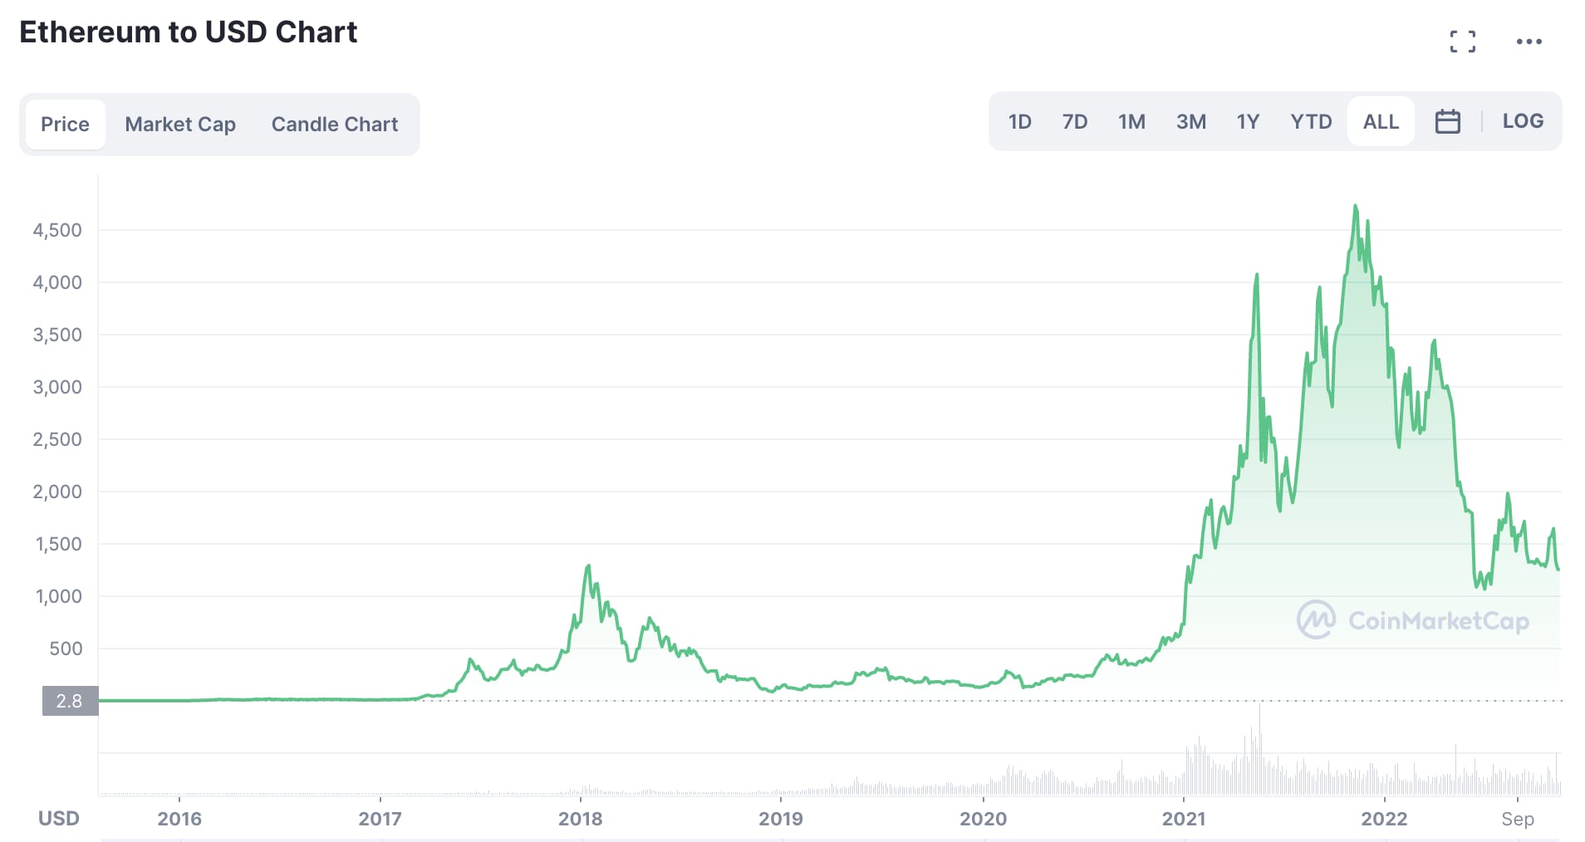Screen dimensions: 1585x842
Task: Select the 1M time range
Action: click(1131, 121)
